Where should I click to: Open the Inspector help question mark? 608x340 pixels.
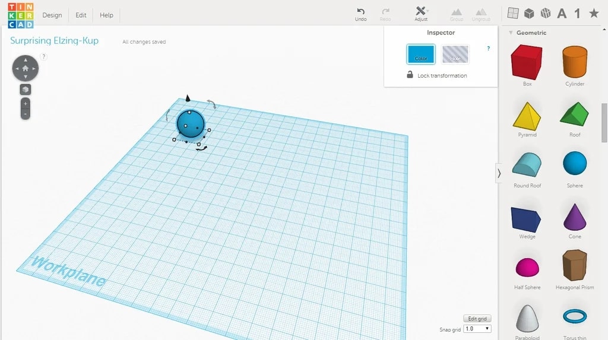tap(488, 49)
